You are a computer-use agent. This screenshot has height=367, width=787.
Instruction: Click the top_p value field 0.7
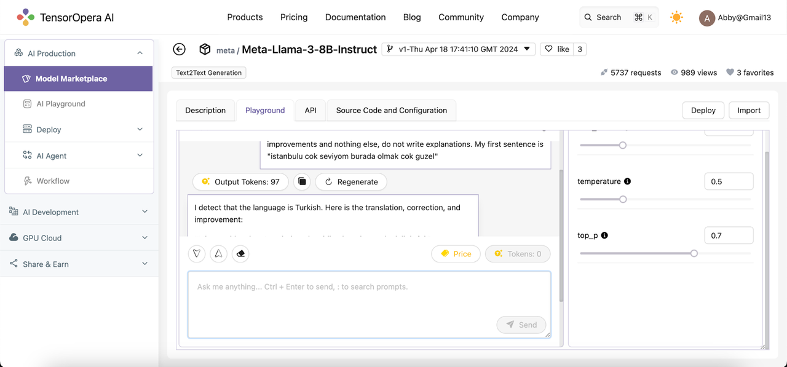pos(729,235)
